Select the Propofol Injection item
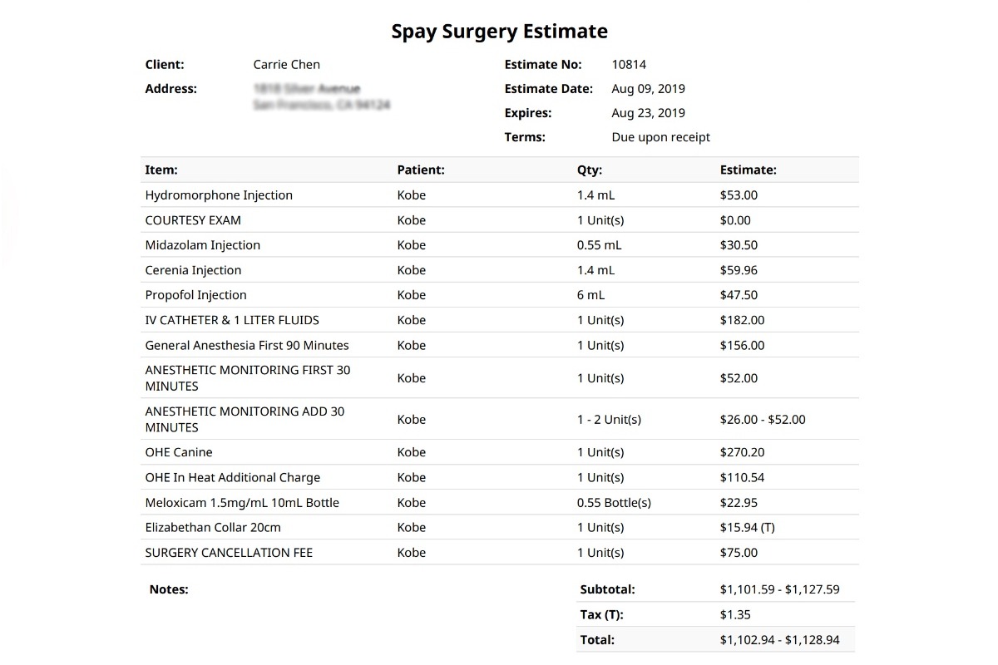This screenshot has width=998, height=665. (195, 295)
